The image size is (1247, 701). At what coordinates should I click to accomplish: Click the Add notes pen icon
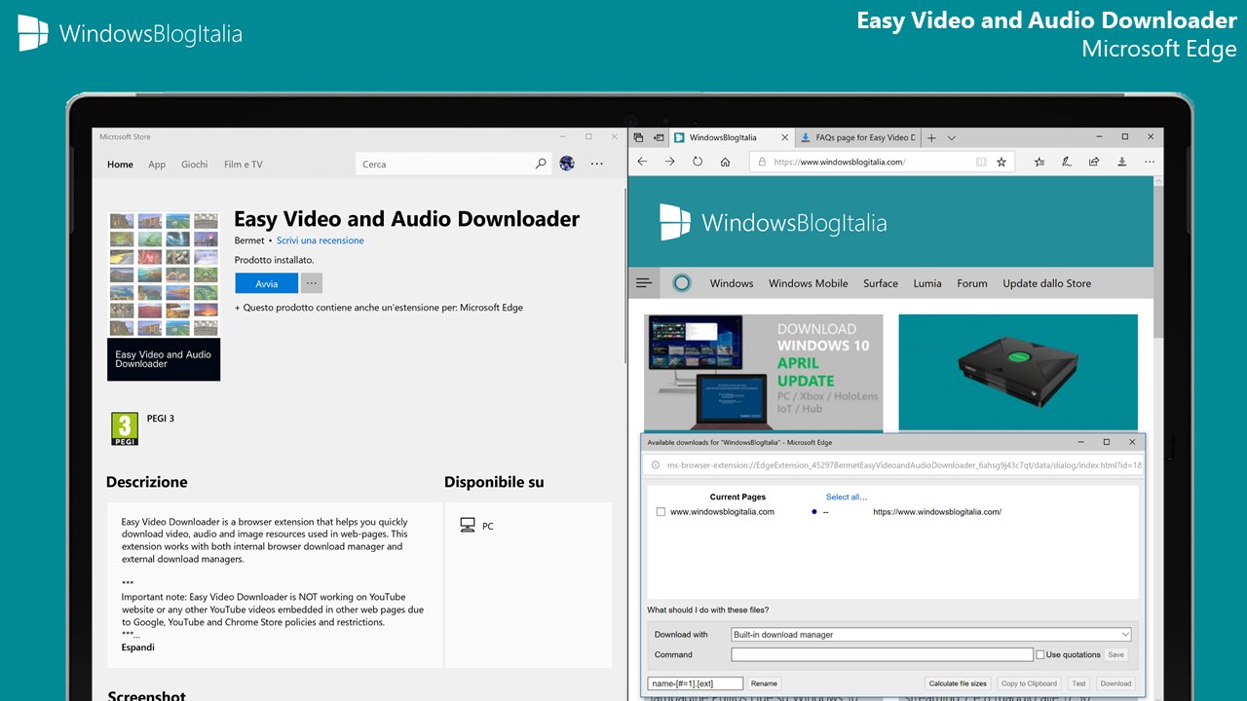tap(1067, 162)
